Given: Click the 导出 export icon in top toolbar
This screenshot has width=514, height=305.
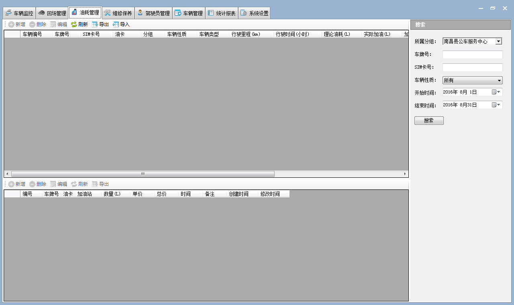Looking at the screenshot, I should coord(95,24).
